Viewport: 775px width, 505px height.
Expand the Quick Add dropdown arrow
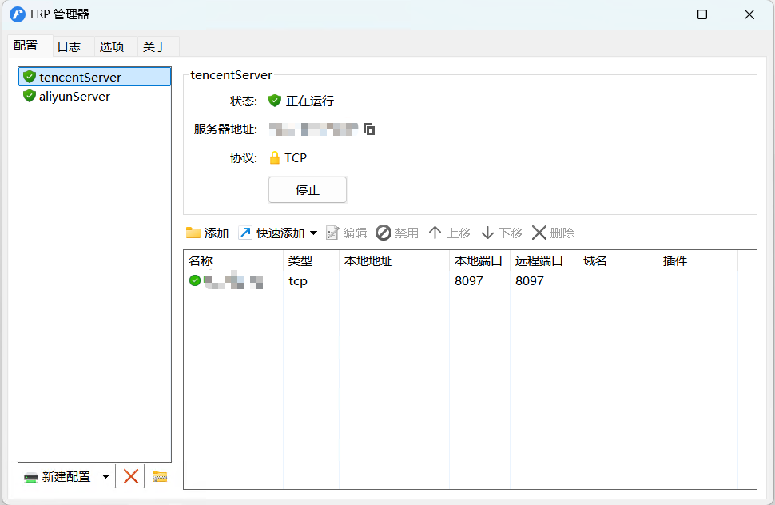313,233
